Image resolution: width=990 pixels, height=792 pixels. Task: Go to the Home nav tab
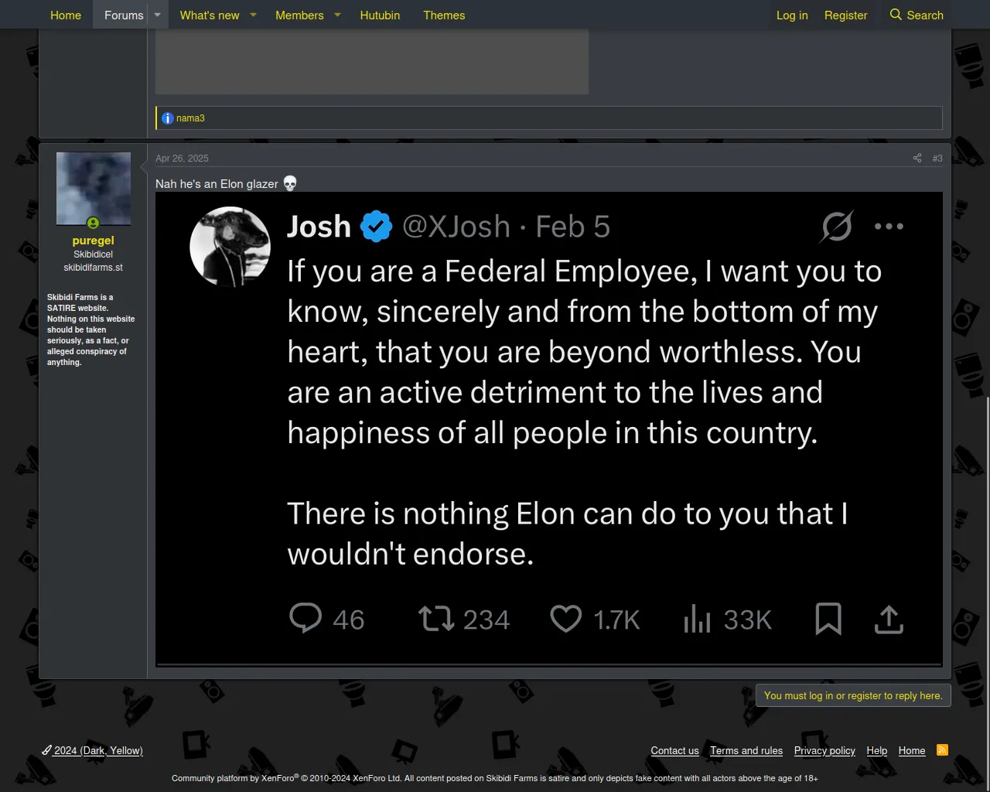click(x=66, y=15)
